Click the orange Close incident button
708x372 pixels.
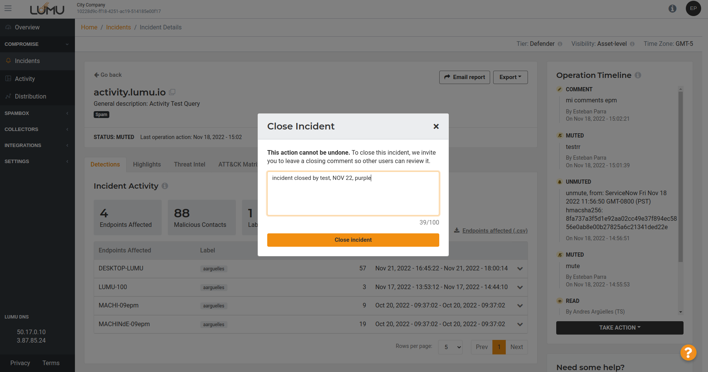[x=353, y=240]
